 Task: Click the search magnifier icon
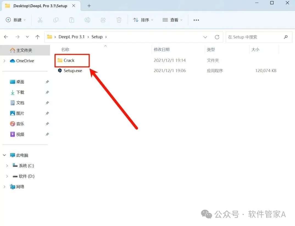coord(286,37)
